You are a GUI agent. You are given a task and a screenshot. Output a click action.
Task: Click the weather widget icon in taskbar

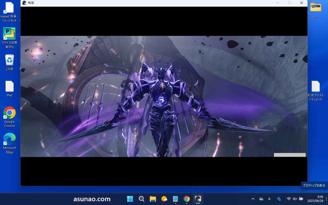[x=164, y=199]
